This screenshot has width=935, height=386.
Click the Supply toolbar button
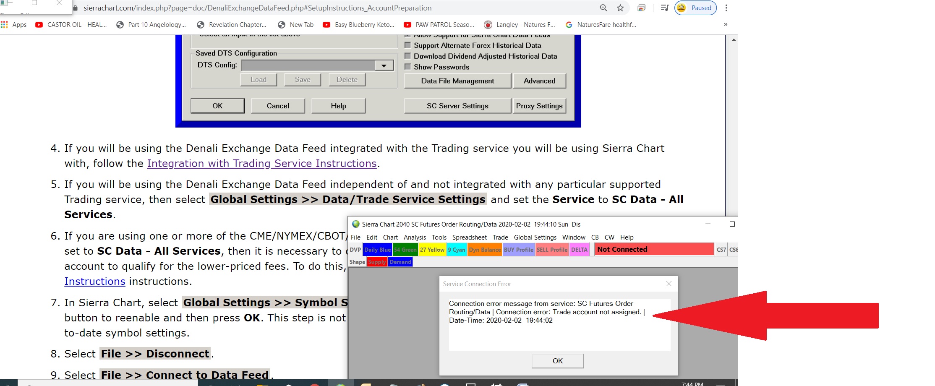(377, 262)
